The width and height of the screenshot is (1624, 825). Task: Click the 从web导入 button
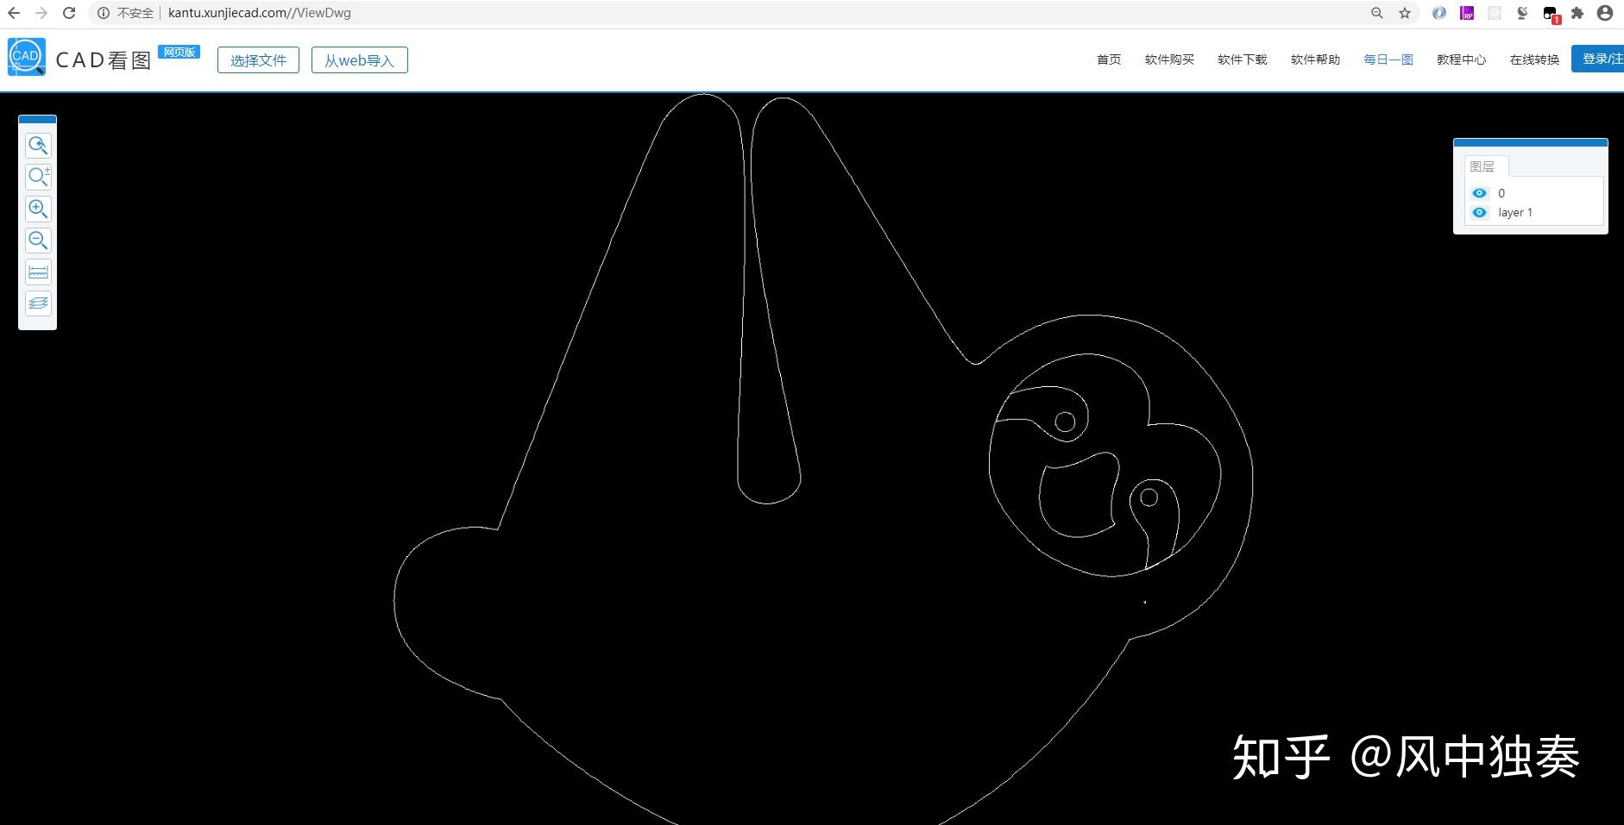coord(359,59)
